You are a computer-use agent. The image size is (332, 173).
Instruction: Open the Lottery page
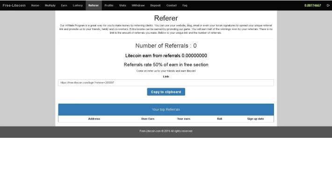click(78, 6)
